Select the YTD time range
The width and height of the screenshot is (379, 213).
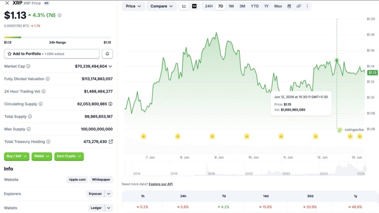(255, 6)
